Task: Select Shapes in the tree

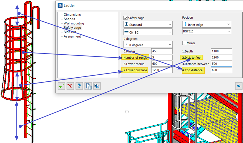Action: [69, 19]
